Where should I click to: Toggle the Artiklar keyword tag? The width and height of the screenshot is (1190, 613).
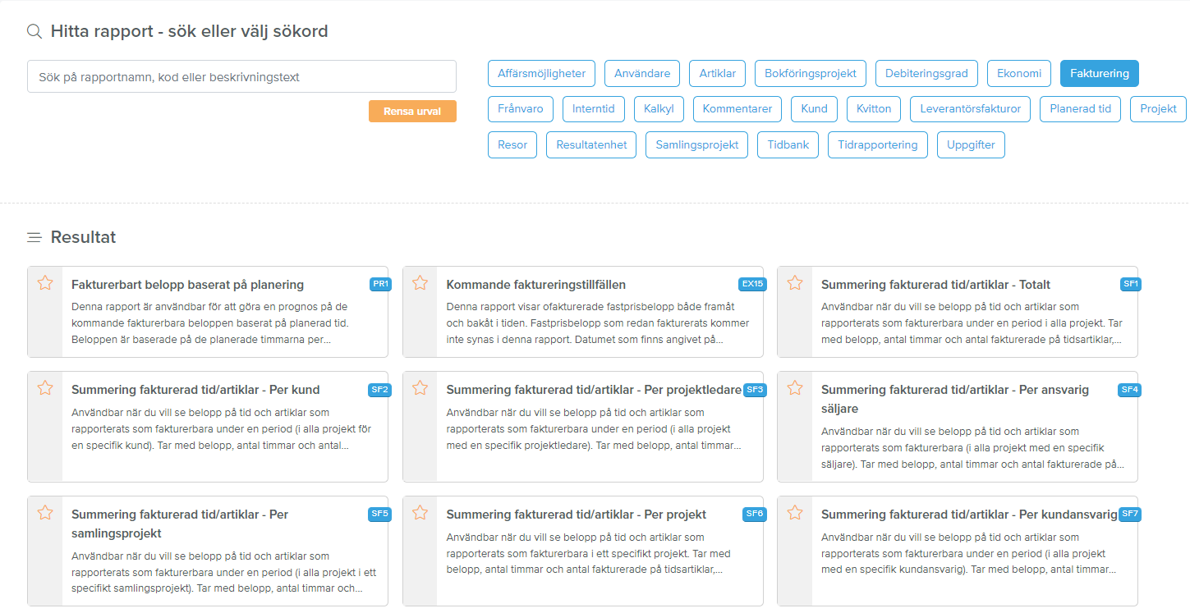click(x=717, y=73)
